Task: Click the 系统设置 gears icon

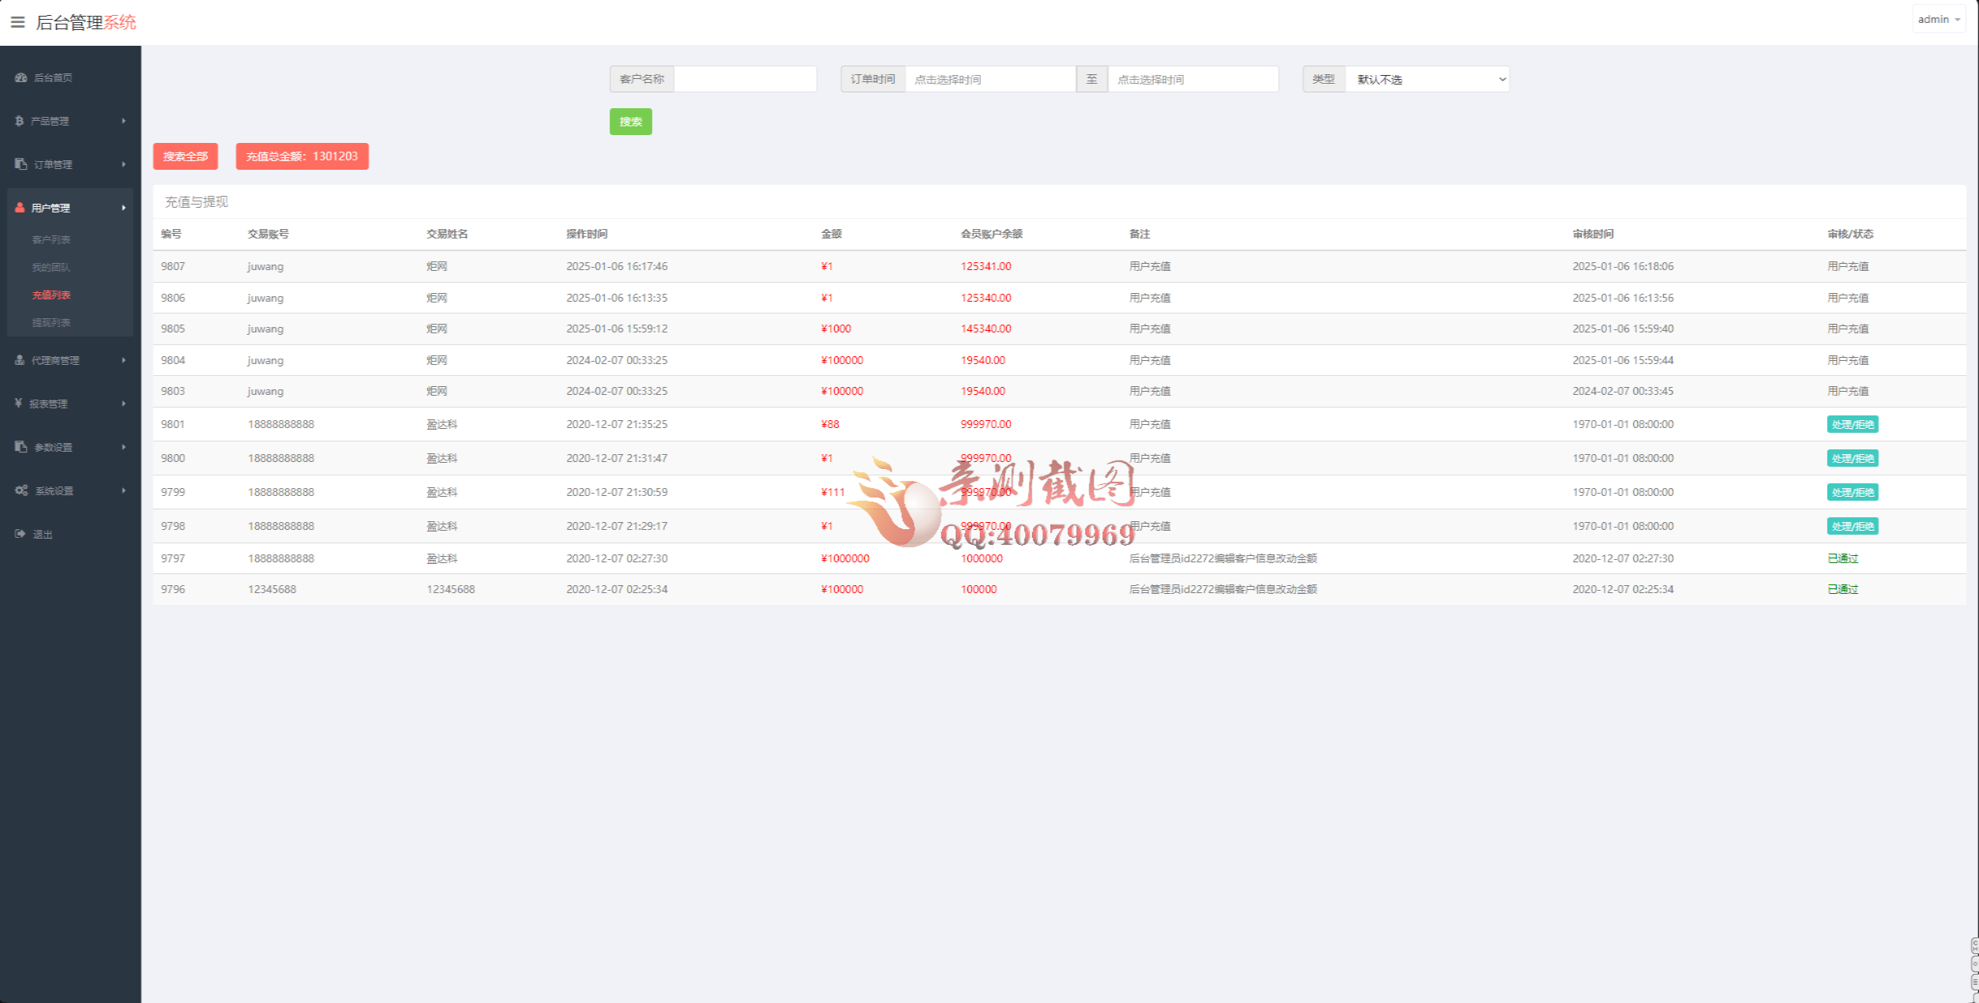Action: (21, 490)
